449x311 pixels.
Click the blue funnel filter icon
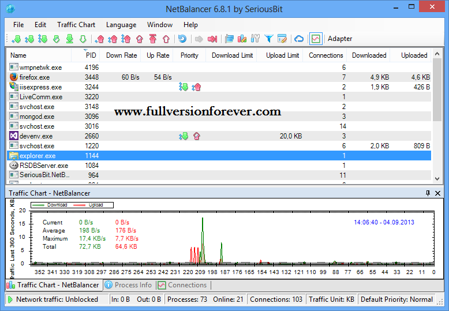(x=268, y=39)
